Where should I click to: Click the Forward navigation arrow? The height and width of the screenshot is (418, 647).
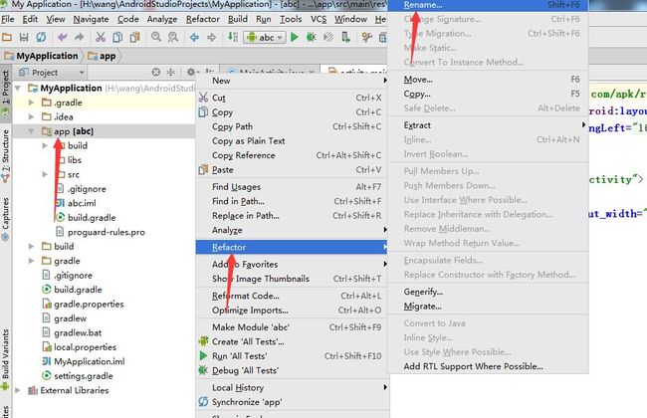point(211,37)
